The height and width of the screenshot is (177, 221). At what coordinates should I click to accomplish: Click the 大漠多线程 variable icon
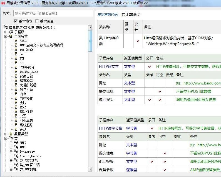coord(16,85)
